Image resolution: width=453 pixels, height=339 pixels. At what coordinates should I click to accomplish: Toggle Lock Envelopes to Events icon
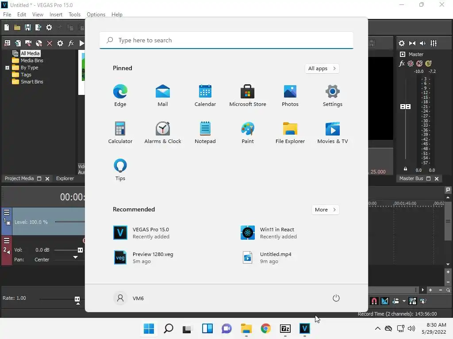click(x=413, y=301)
